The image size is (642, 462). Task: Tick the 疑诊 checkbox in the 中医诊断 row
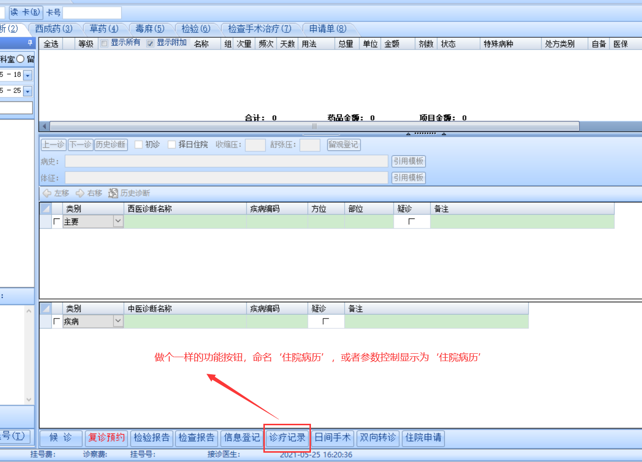[326, 321]
